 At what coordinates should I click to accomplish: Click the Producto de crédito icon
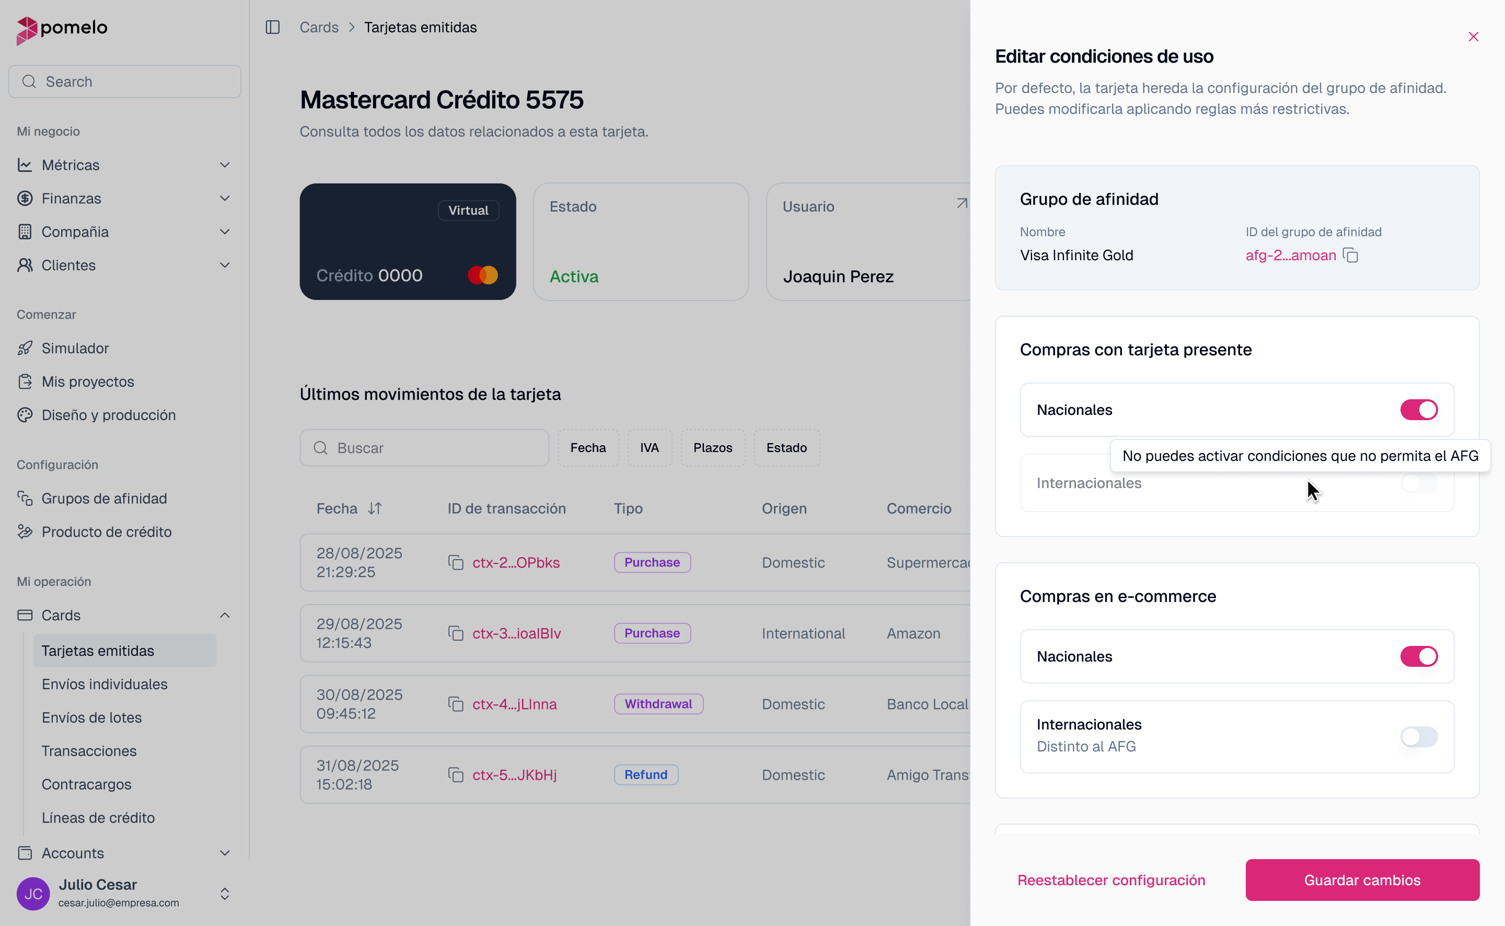coord(25,531)
